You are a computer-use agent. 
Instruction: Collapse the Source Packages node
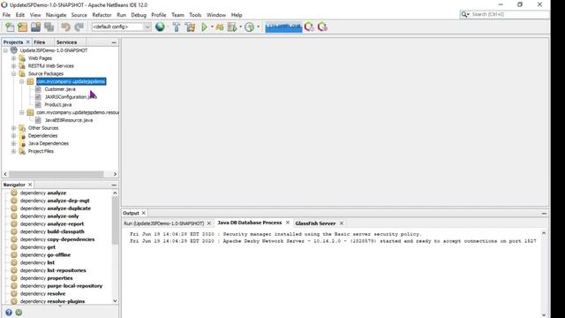[14, 73]
